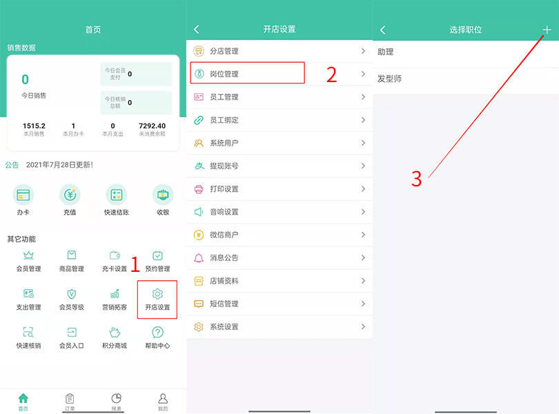Open 会员管理 member management
This screenshot has height=414, width=559.
pyautogui.click(x=28, y=256)
